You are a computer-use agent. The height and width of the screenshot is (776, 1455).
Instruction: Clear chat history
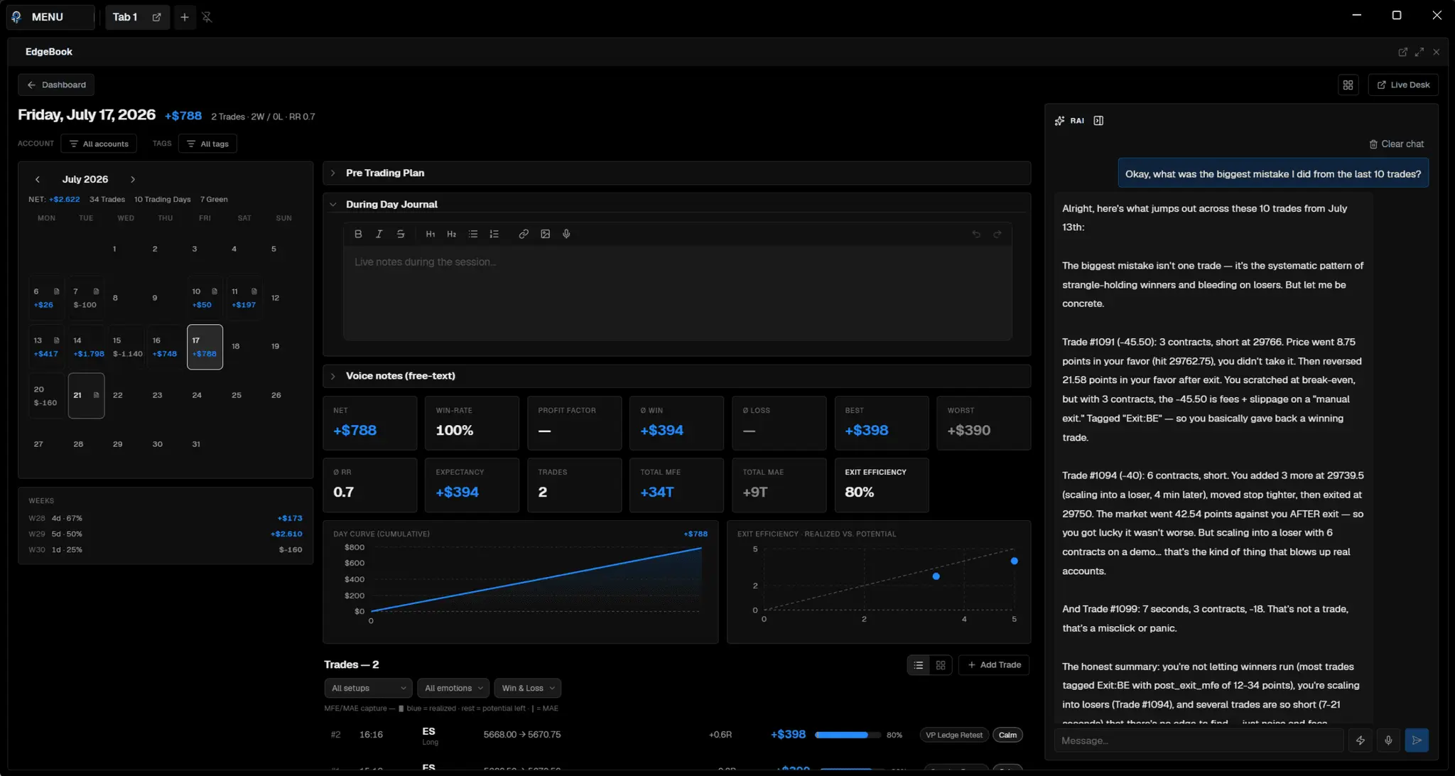(1396, 144)
